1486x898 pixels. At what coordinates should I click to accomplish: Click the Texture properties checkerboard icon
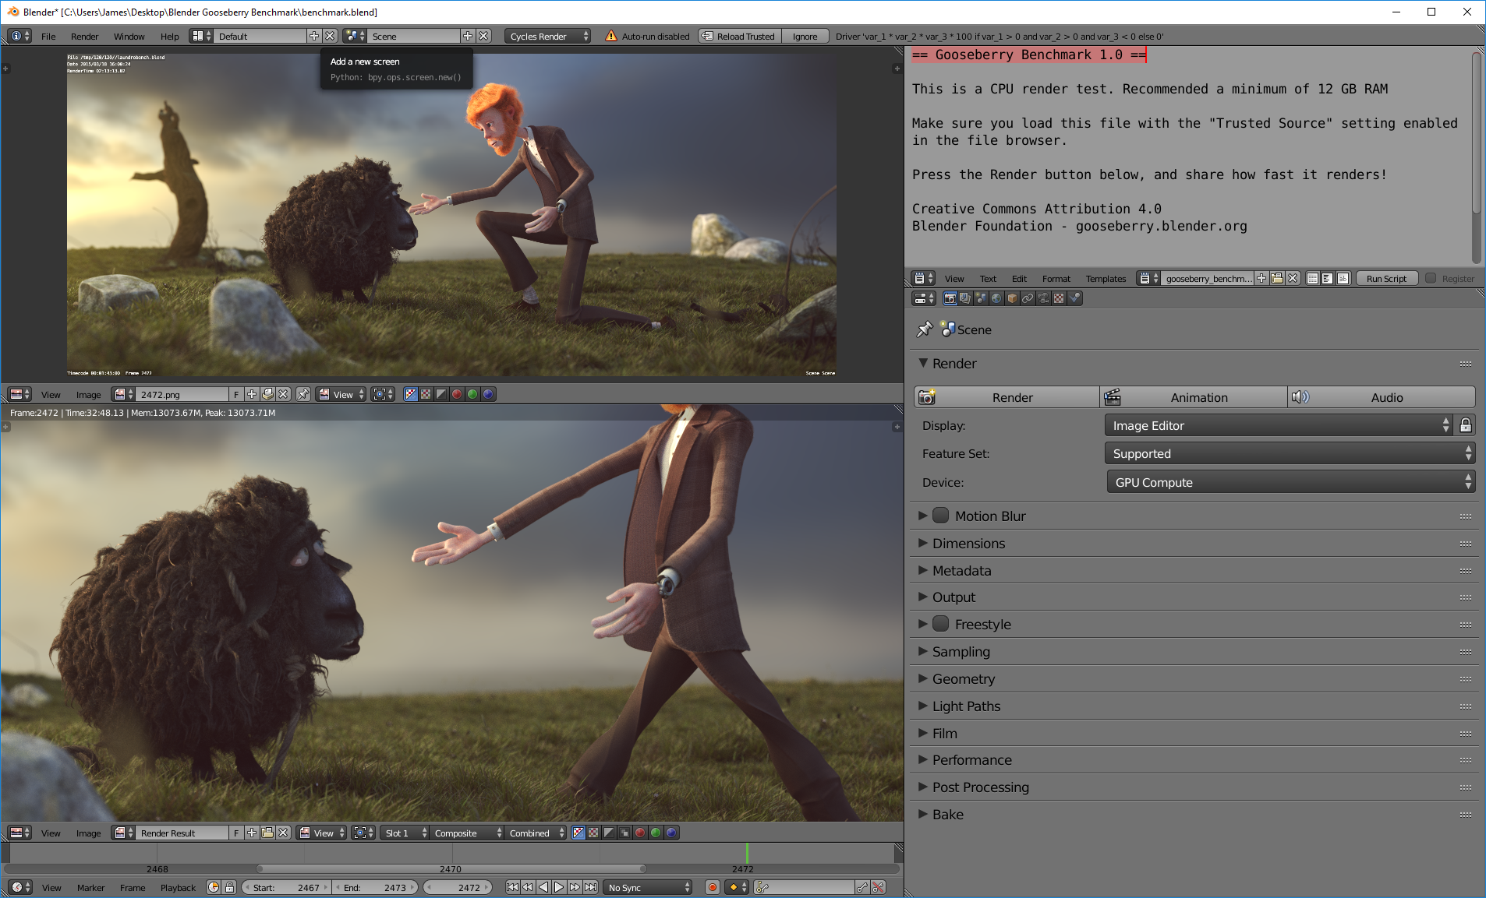(1059, 298)
